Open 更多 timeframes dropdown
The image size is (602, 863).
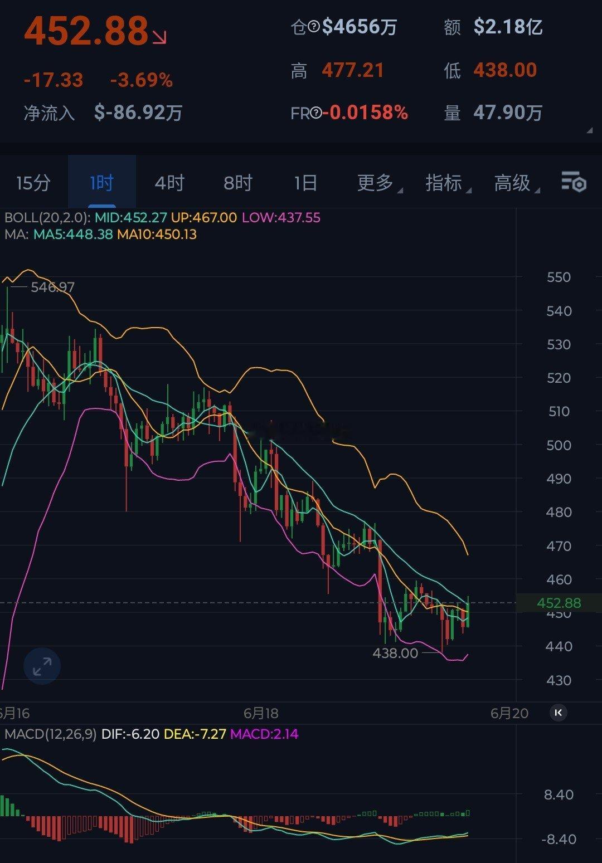pos(379,182)
